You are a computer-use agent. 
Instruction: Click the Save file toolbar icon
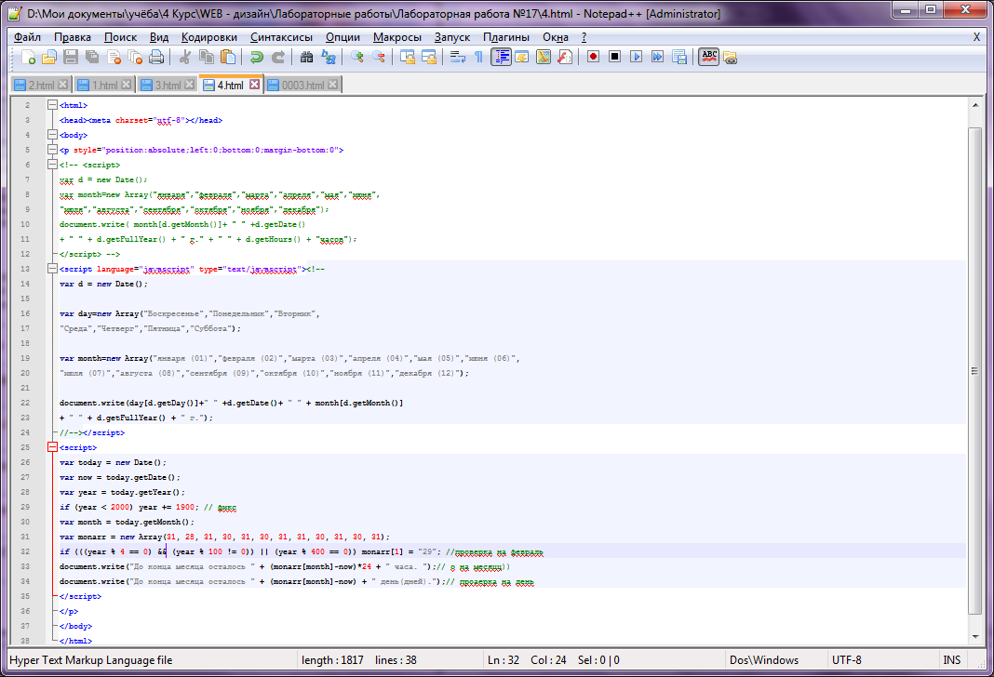pyautogui.click(x=70, y=57)
